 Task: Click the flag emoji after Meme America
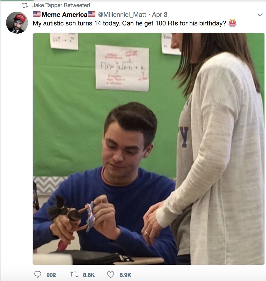pyautogui.click(x=92, y=14)
